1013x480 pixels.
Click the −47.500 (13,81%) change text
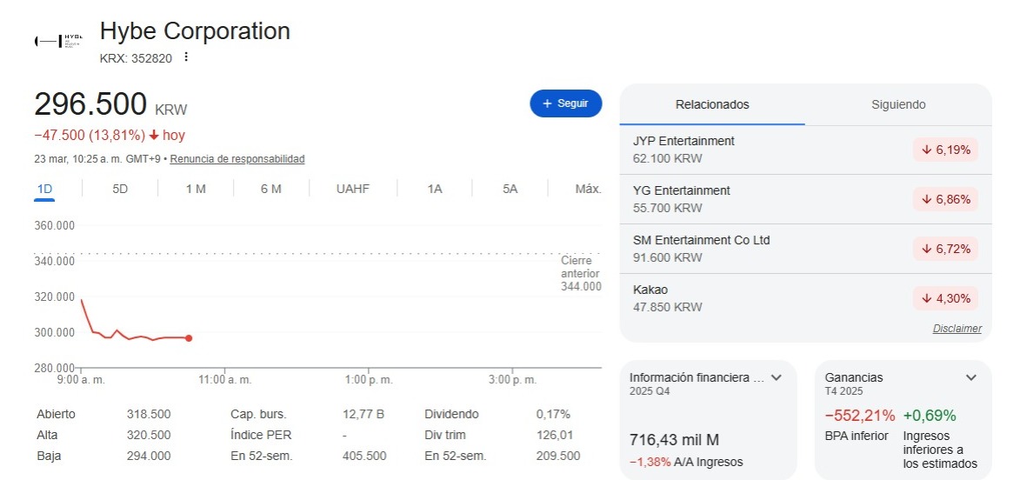90,136
